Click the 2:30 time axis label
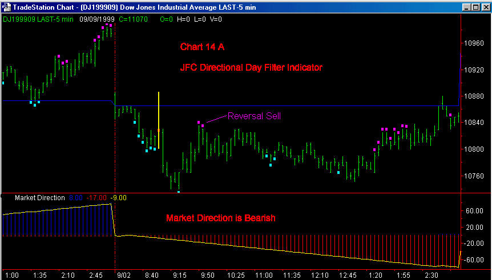This screenshot has height=280, width=492. click(x=431, y=275)
